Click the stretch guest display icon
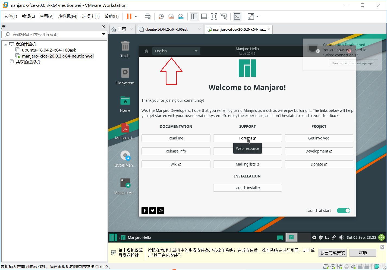The width and height of the screenshot is (387, 270). coord(251,17)
